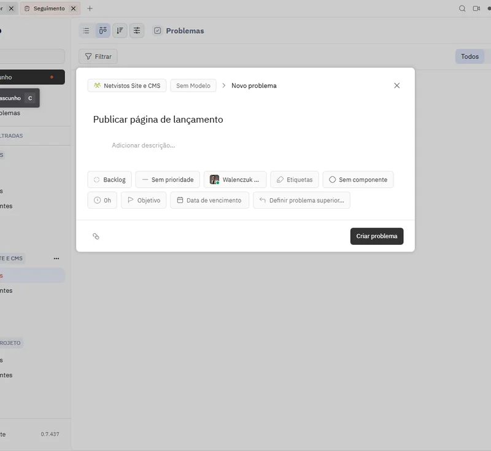Add a new tab with plus icon
This screenshot has height=451, width=491.
click(x=90, y=9)
